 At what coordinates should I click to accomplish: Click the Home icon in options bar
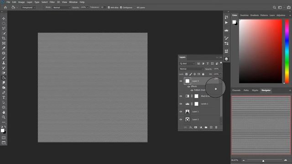pos(5,7)
